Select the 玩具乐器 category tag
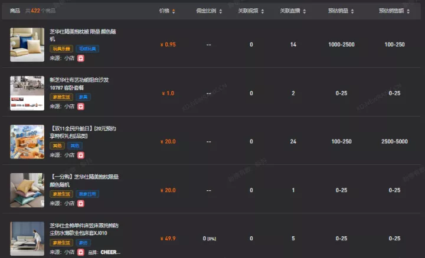The image size is (425, 258). (61, 49)
